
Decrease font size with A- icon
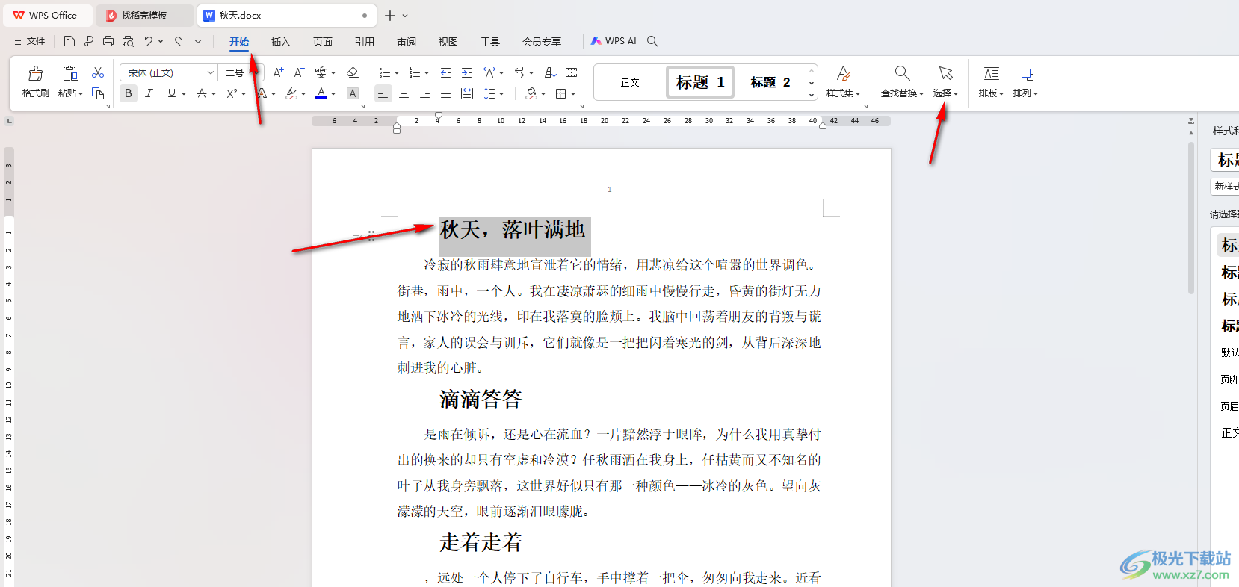tap(299, 72)
